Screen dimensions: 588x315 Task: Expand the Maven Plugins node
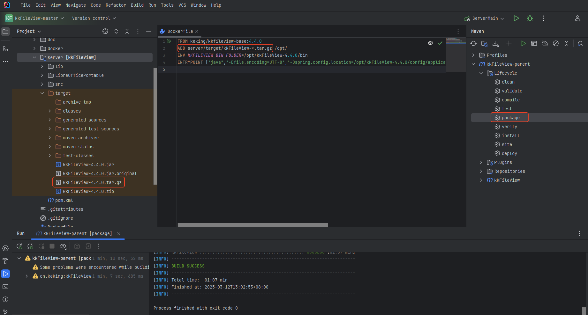[481, 162]
